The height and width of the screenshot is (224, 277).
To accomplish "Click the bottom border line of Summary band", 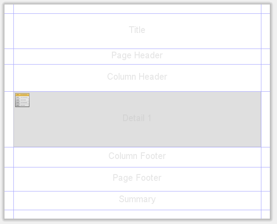I will (x=137, y=210).
